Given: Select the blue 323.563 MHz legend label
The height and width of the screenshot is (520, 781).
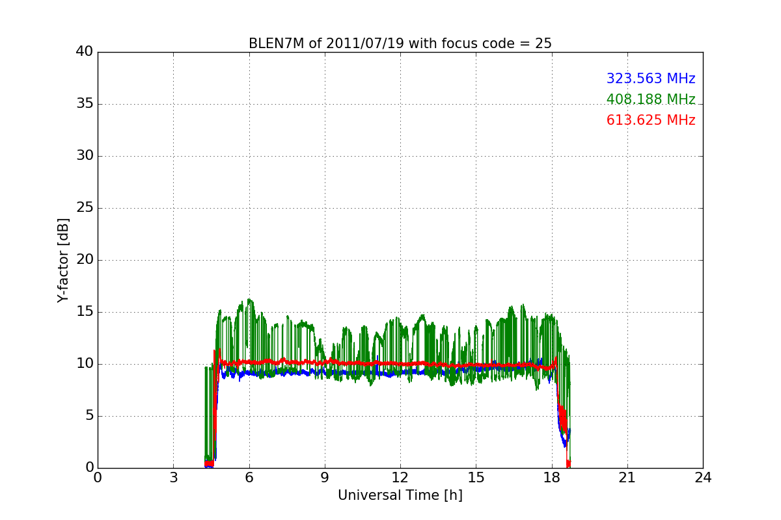Looking at the screenshot, I should [651, 79].
